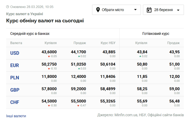Click the clock icon beside update time
This screenshot has width=189, height=124.
point(8,7)
